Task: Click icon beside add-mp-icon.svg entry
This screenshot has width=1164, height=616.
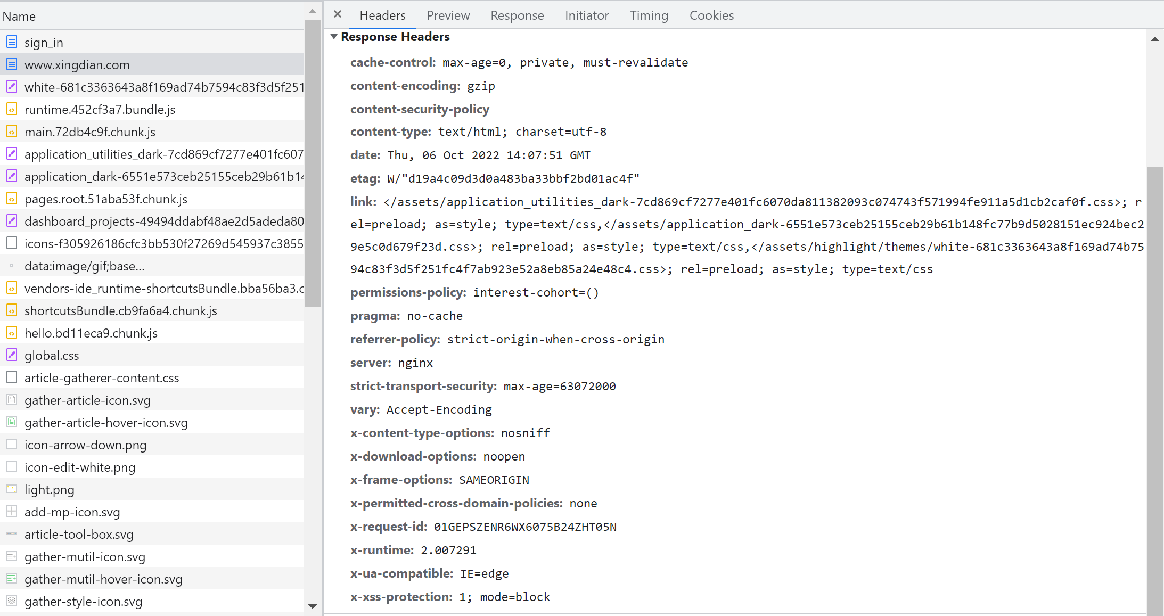Action: click(x=12, y=512)
